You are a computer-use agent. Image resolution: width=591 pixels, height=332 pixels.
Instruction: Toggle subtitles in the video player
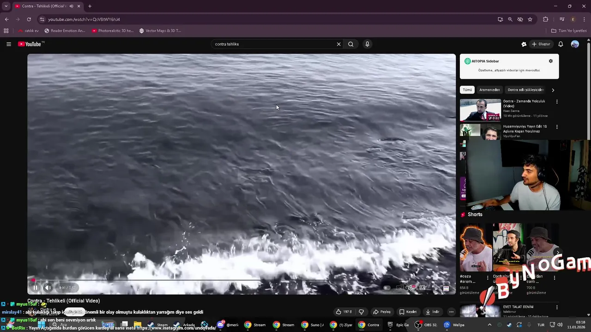click(x=399, y=288)
